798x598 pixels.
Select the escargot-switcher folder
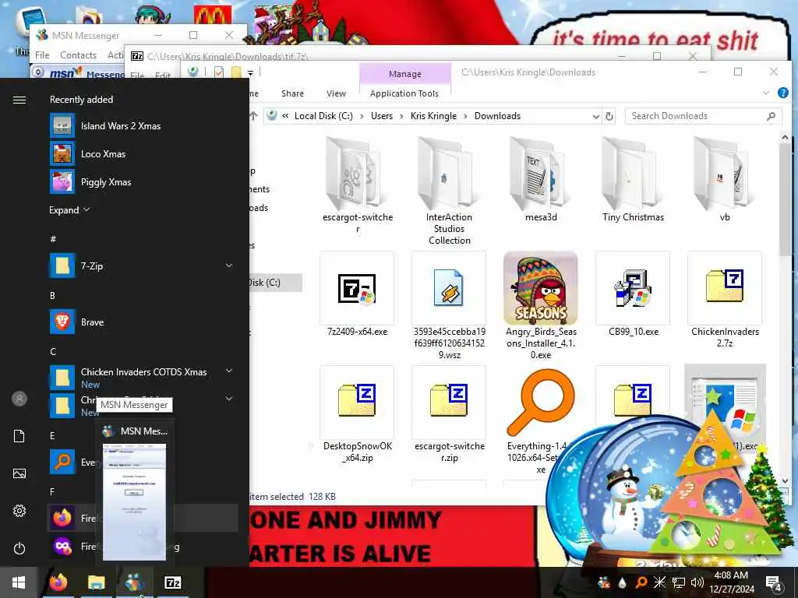pos(357,186)
